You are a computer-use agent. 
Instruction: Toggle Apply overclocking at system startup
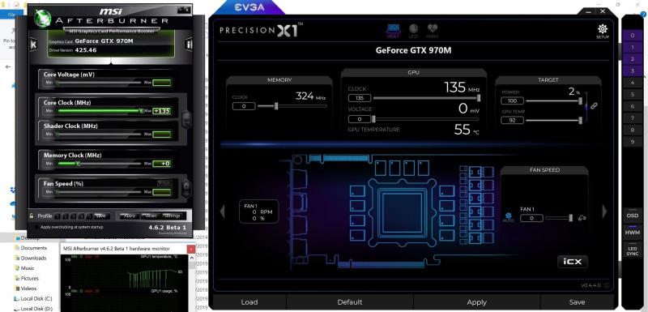point(37,227)
